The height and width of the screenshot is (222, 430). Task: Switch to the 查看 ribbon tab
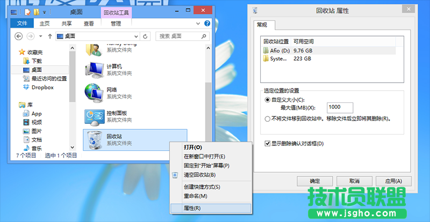(x=89, y=24)
